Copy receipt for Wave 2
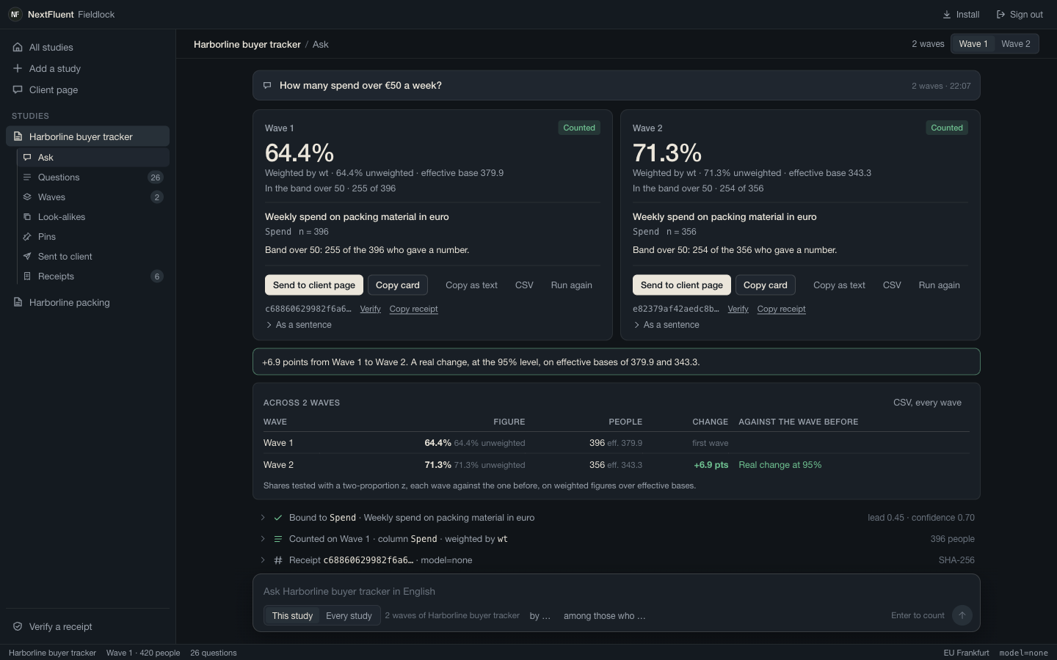Viewport: 1057px width, 660px height. (x=781, y=309)
